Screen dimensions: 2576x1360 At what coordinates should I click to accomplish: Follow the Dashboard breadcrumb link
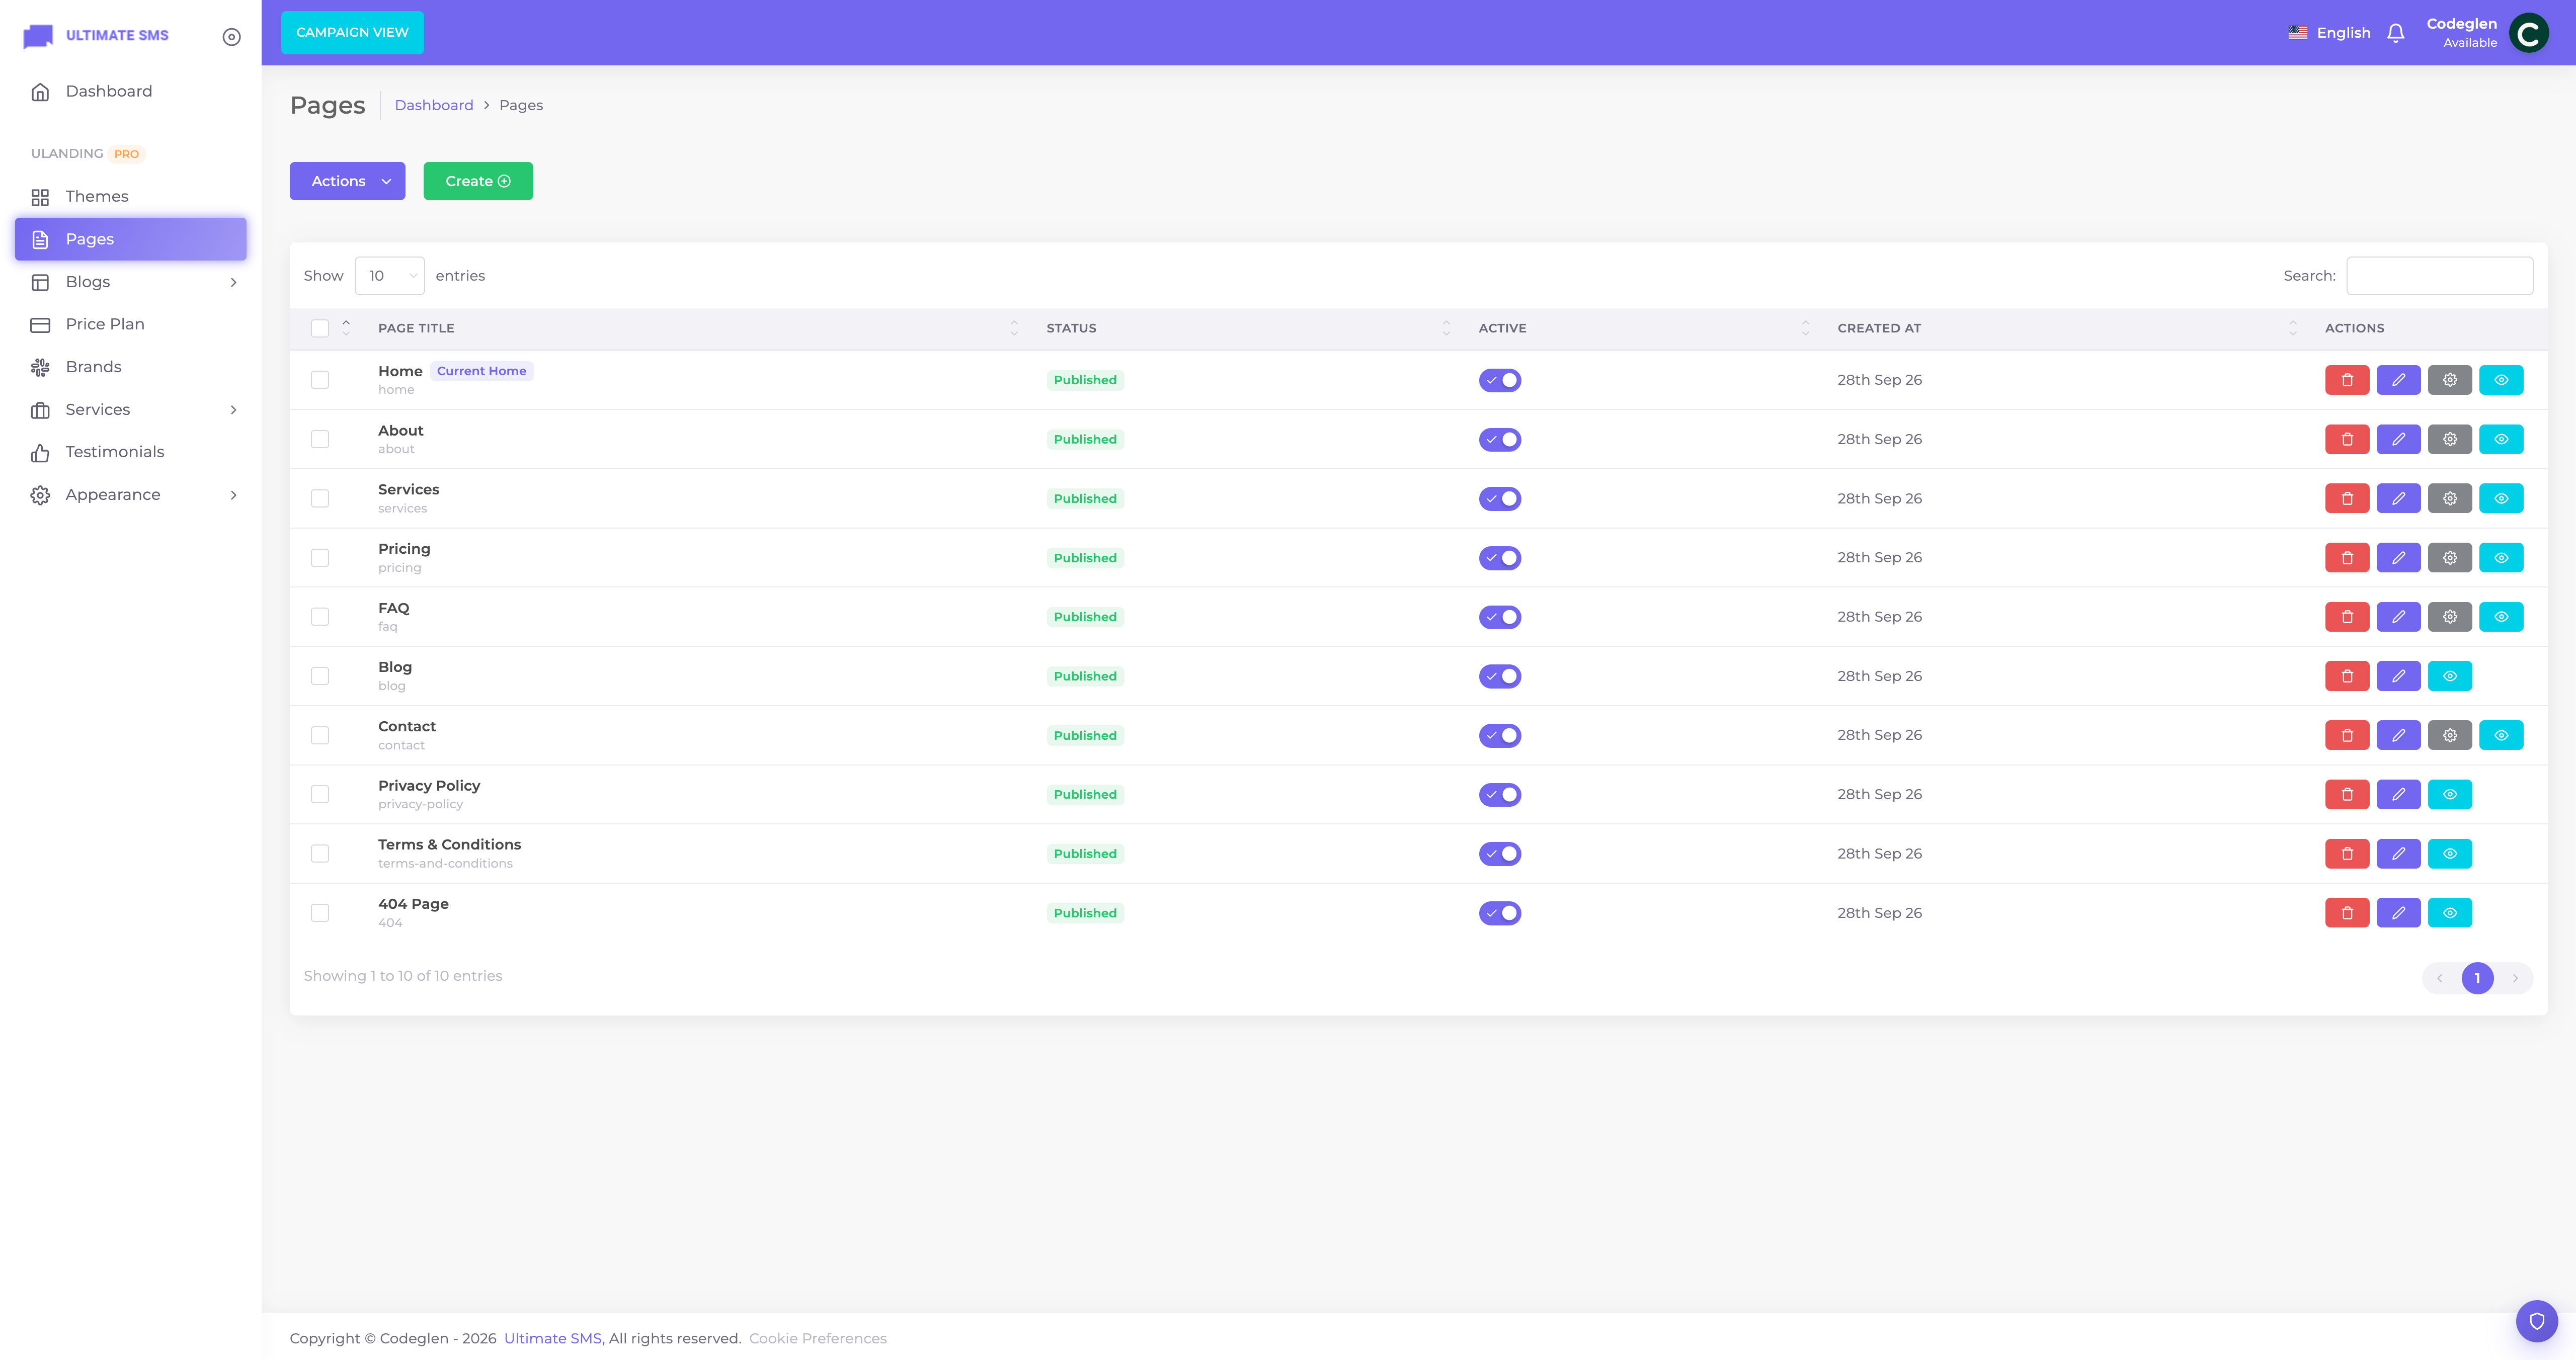(x=434, y=105)
